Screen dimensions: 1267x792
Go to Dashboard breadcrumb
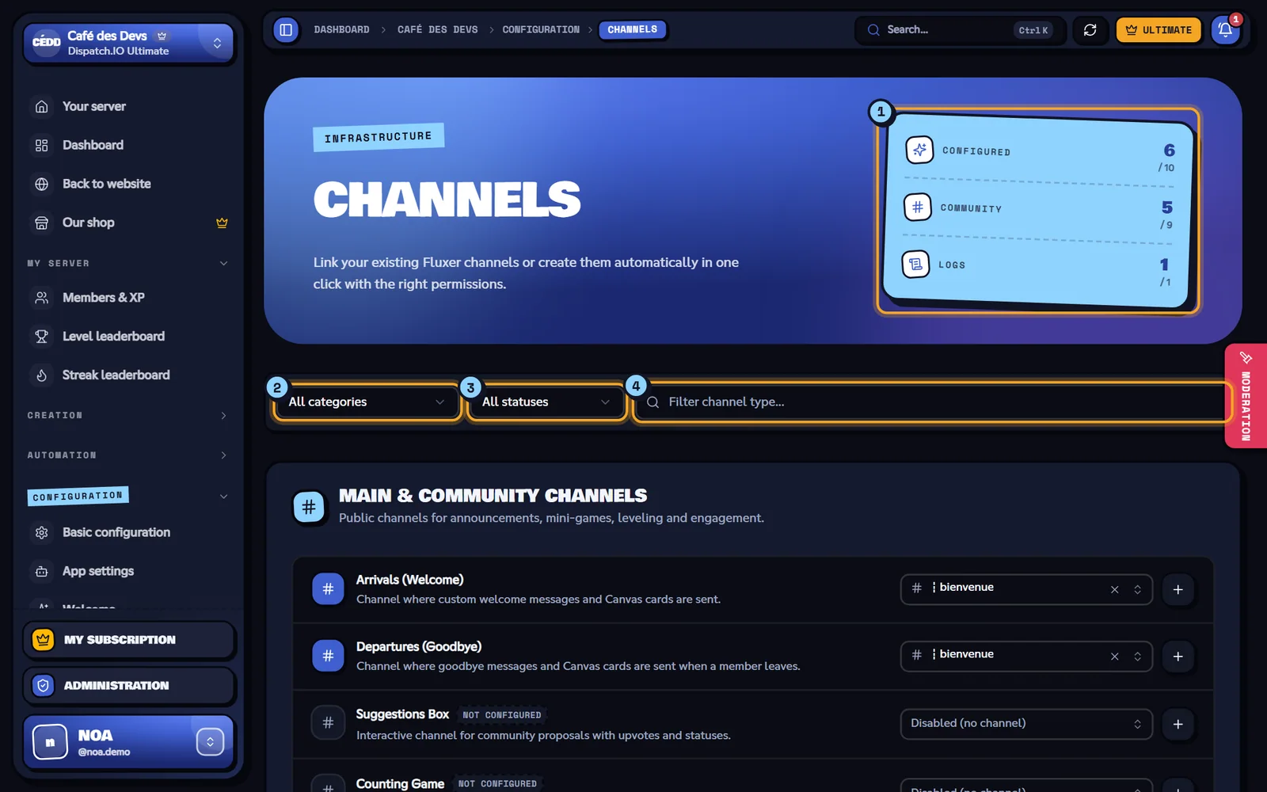coord(341,30)
